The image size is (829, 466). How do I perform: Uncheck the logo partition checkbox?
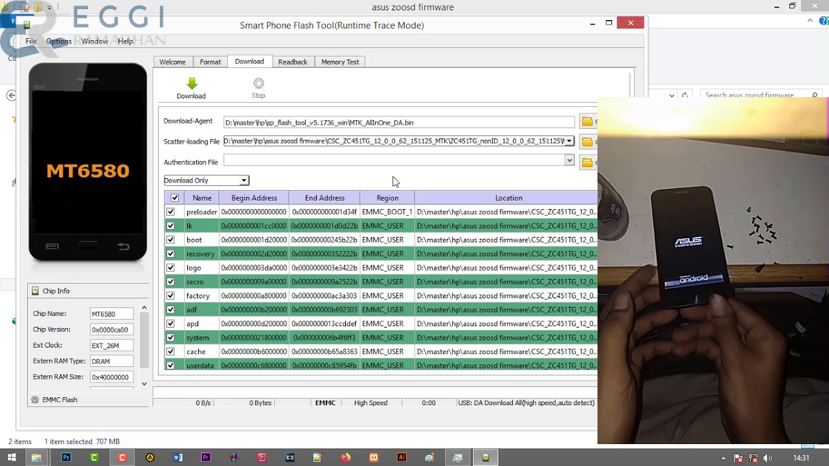click(x=170, y=267)
